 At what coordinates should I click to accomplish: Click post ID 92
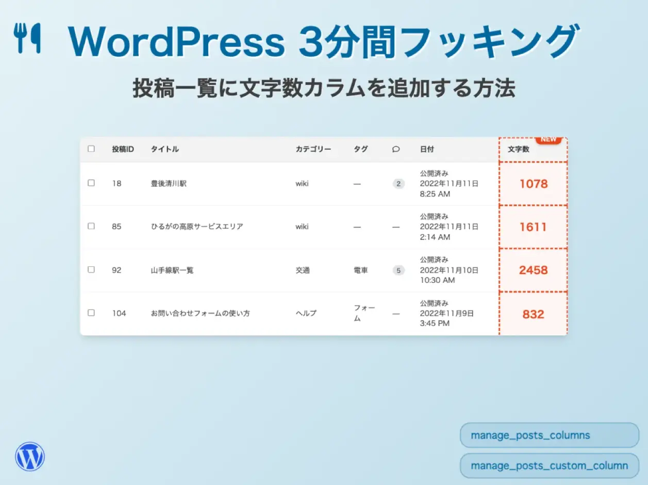(x=117, y=270)
